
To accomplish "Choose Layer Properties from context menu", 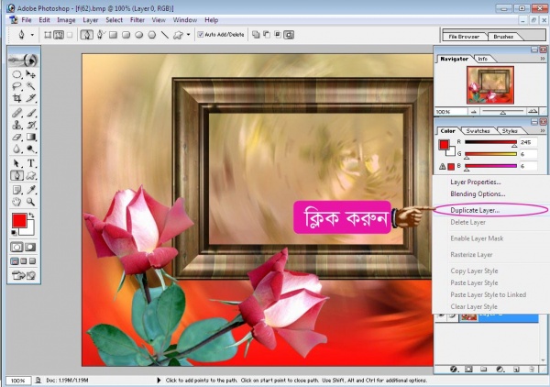I will [x=476, y=182].
